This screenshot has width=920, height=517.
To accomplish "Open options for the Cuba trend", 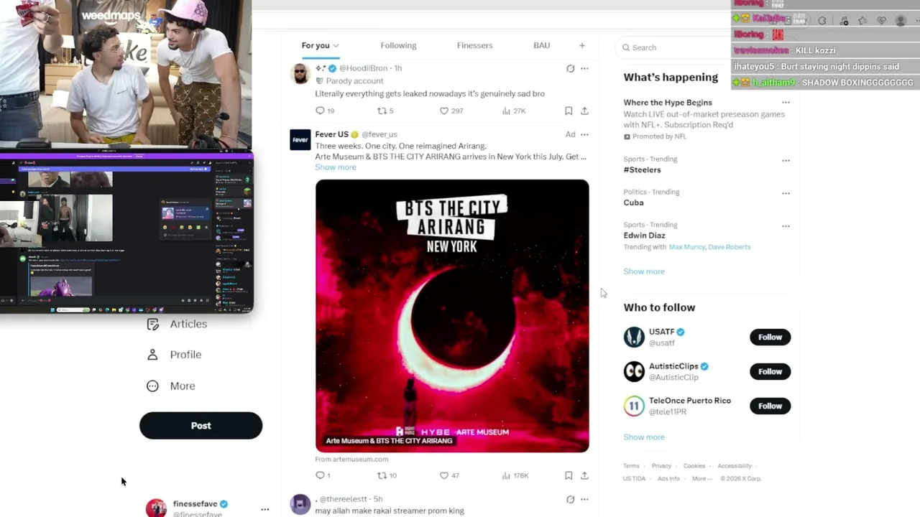I will point(786,193).
